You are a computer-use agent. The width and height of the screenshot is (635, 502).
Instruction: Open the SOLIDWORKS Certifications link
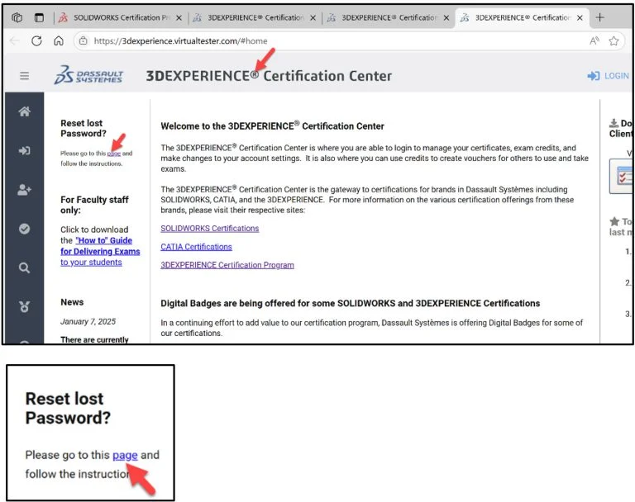click(x=209, y=229)
